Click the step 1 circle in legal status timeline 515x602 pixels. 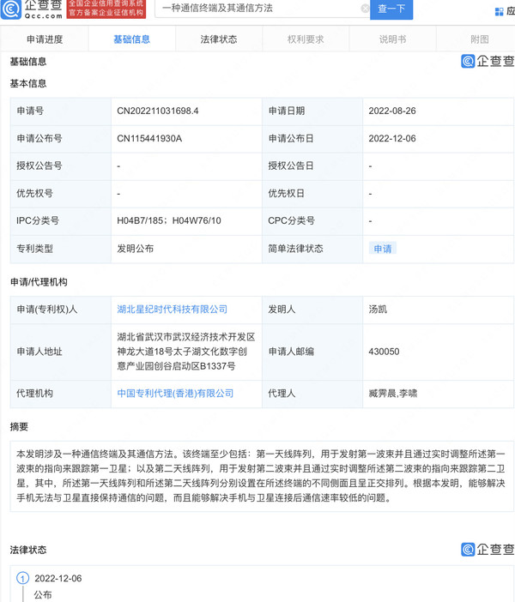click(22, 578)
